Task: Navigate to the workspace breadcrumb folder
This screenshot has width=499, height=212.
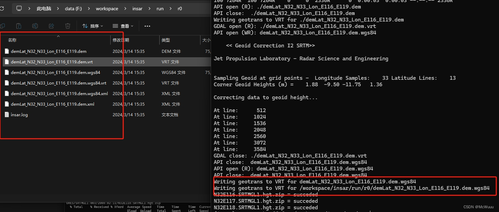Action: pyautogui.click(x=107, y=9)
